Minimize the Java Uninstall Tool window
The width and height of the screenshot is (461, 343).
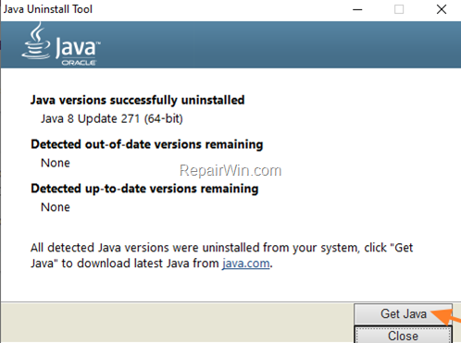pyautogui.click(x=357, y=9)
